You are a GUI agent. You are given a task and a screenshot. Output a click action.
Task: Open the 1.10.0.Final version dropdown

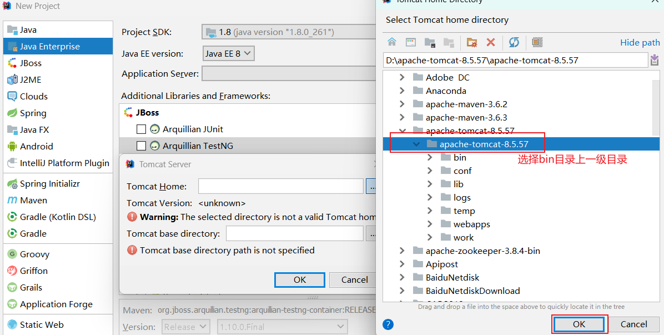click(x=283, y=327)
